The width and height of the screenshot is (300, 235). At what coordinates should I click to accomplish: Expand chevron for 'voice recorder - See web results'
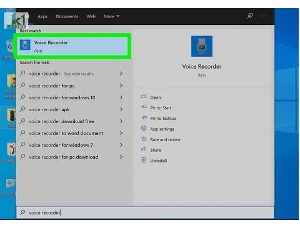pyautogui.click(x=121, y=74)
